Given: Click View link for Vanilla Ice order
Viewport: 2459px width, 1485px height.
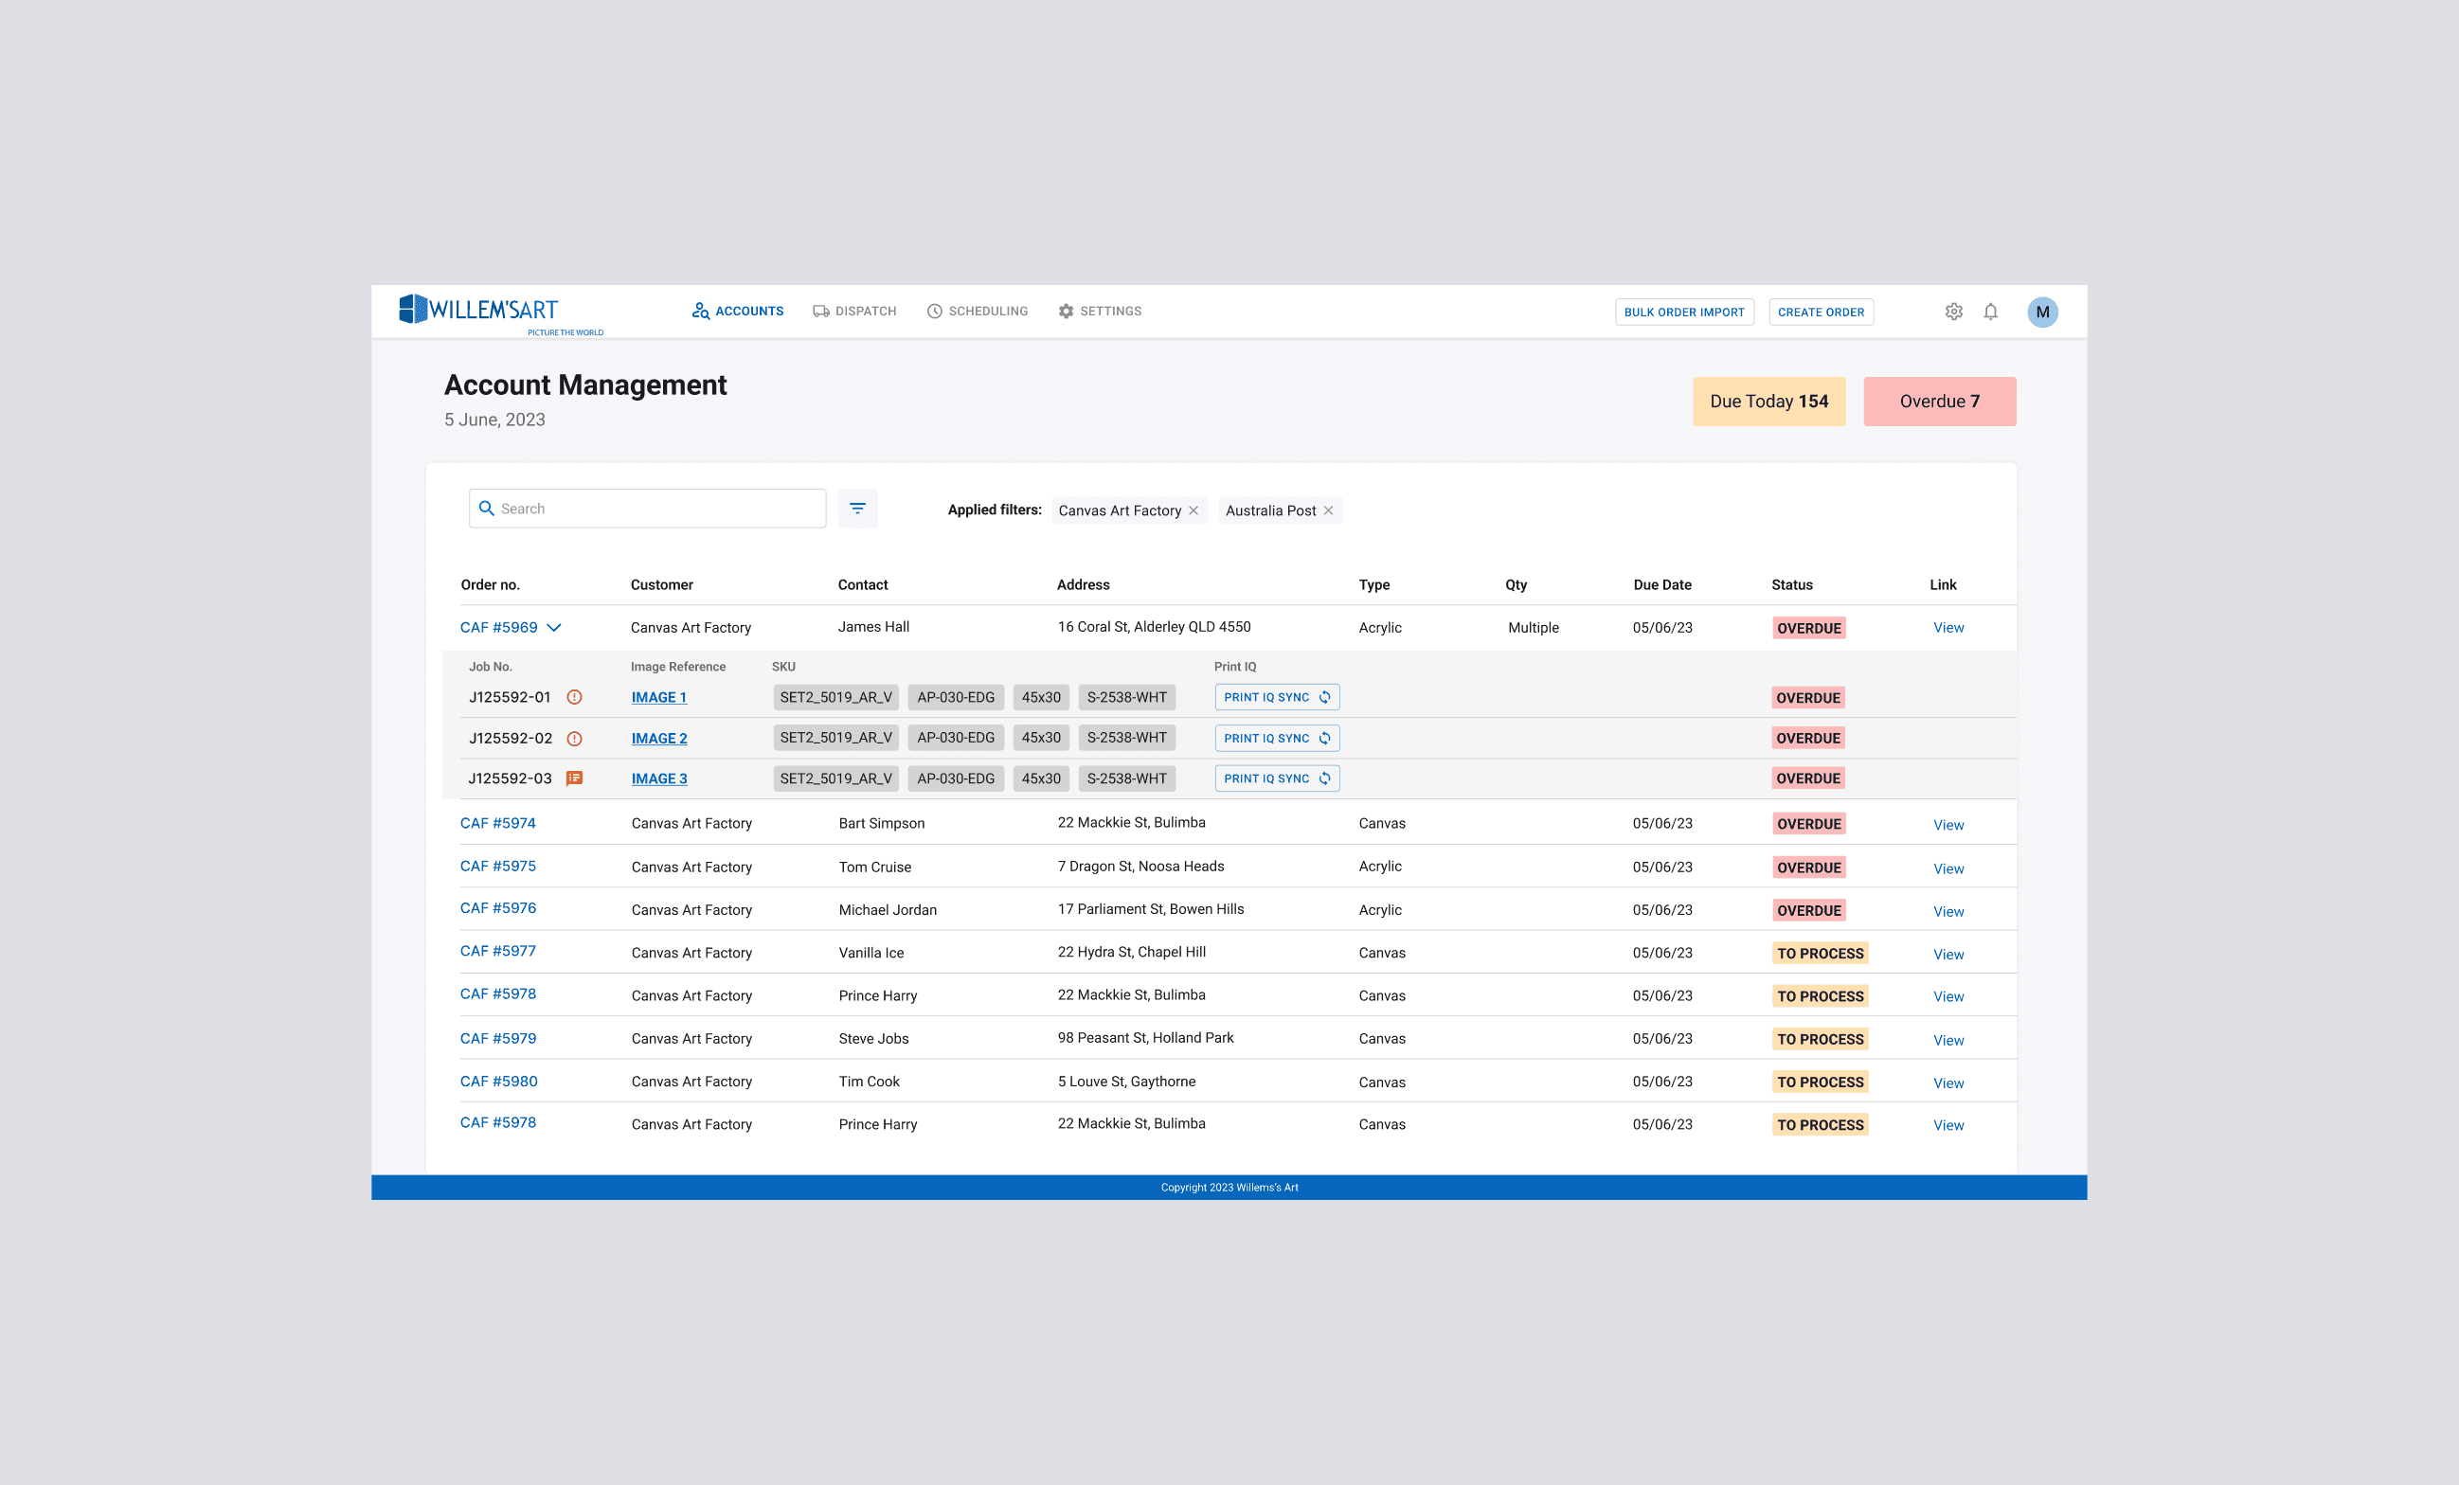Looking at the screenshot, I should tap(1948, 955).
